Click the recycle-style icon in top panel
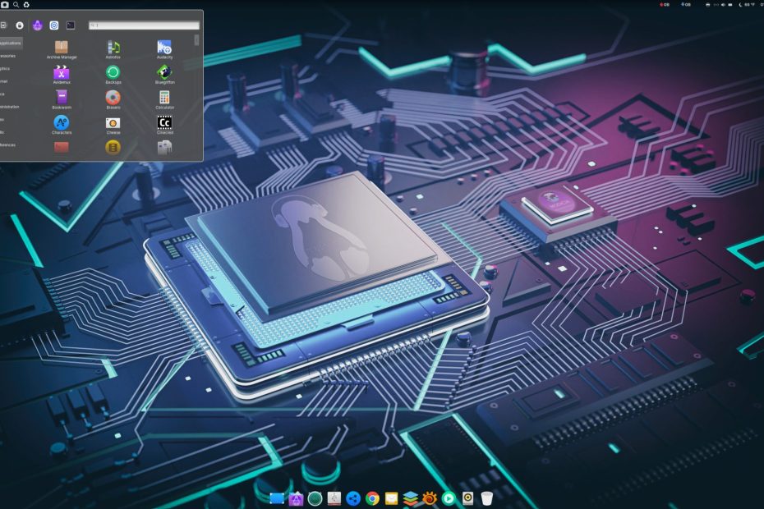The height and width of the screenshot is (509, 764). (26, 4)
